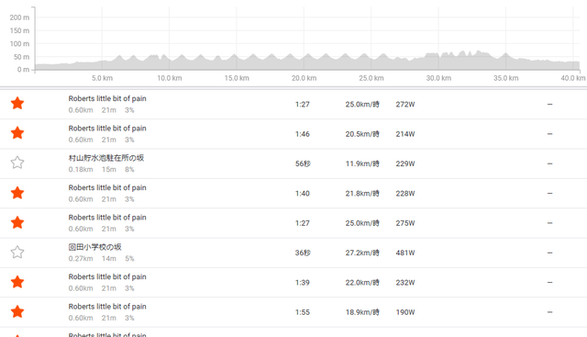This screenshot has width=587, height=337.
Task: Open Roberts little bit of pain, 1:46 row
Action: (107, 129)
